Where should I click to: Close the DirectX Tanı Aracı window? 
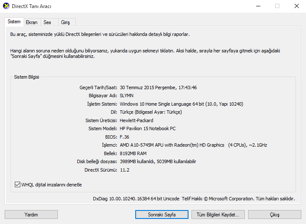(x=296, y=6)
